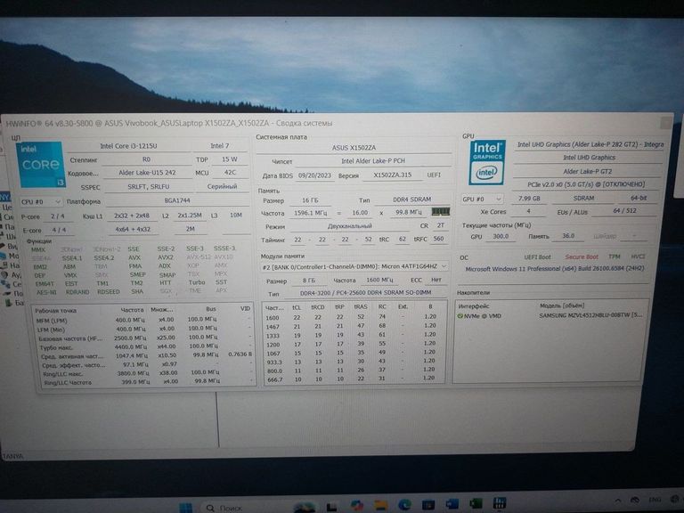
Task: Click the L3 cache 10M value
Action: [236, 215]
